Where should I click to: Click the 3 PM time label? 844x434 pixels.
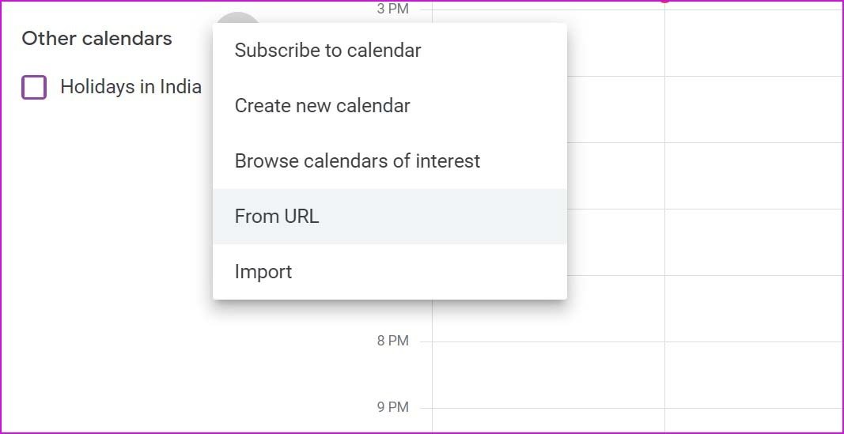(393, 9)
